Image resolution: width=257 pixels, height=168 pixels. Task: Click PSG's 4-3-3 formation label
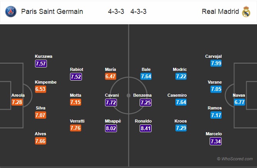click(116, 12)
